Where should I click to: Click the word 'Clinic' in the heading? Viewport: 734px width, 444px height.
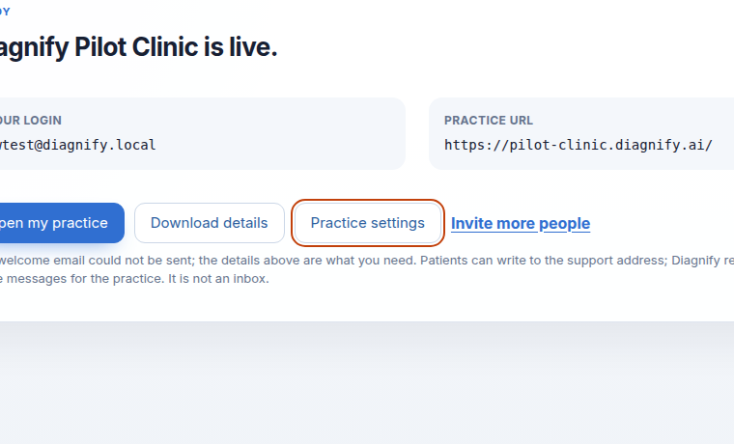(x=165, y=47)
